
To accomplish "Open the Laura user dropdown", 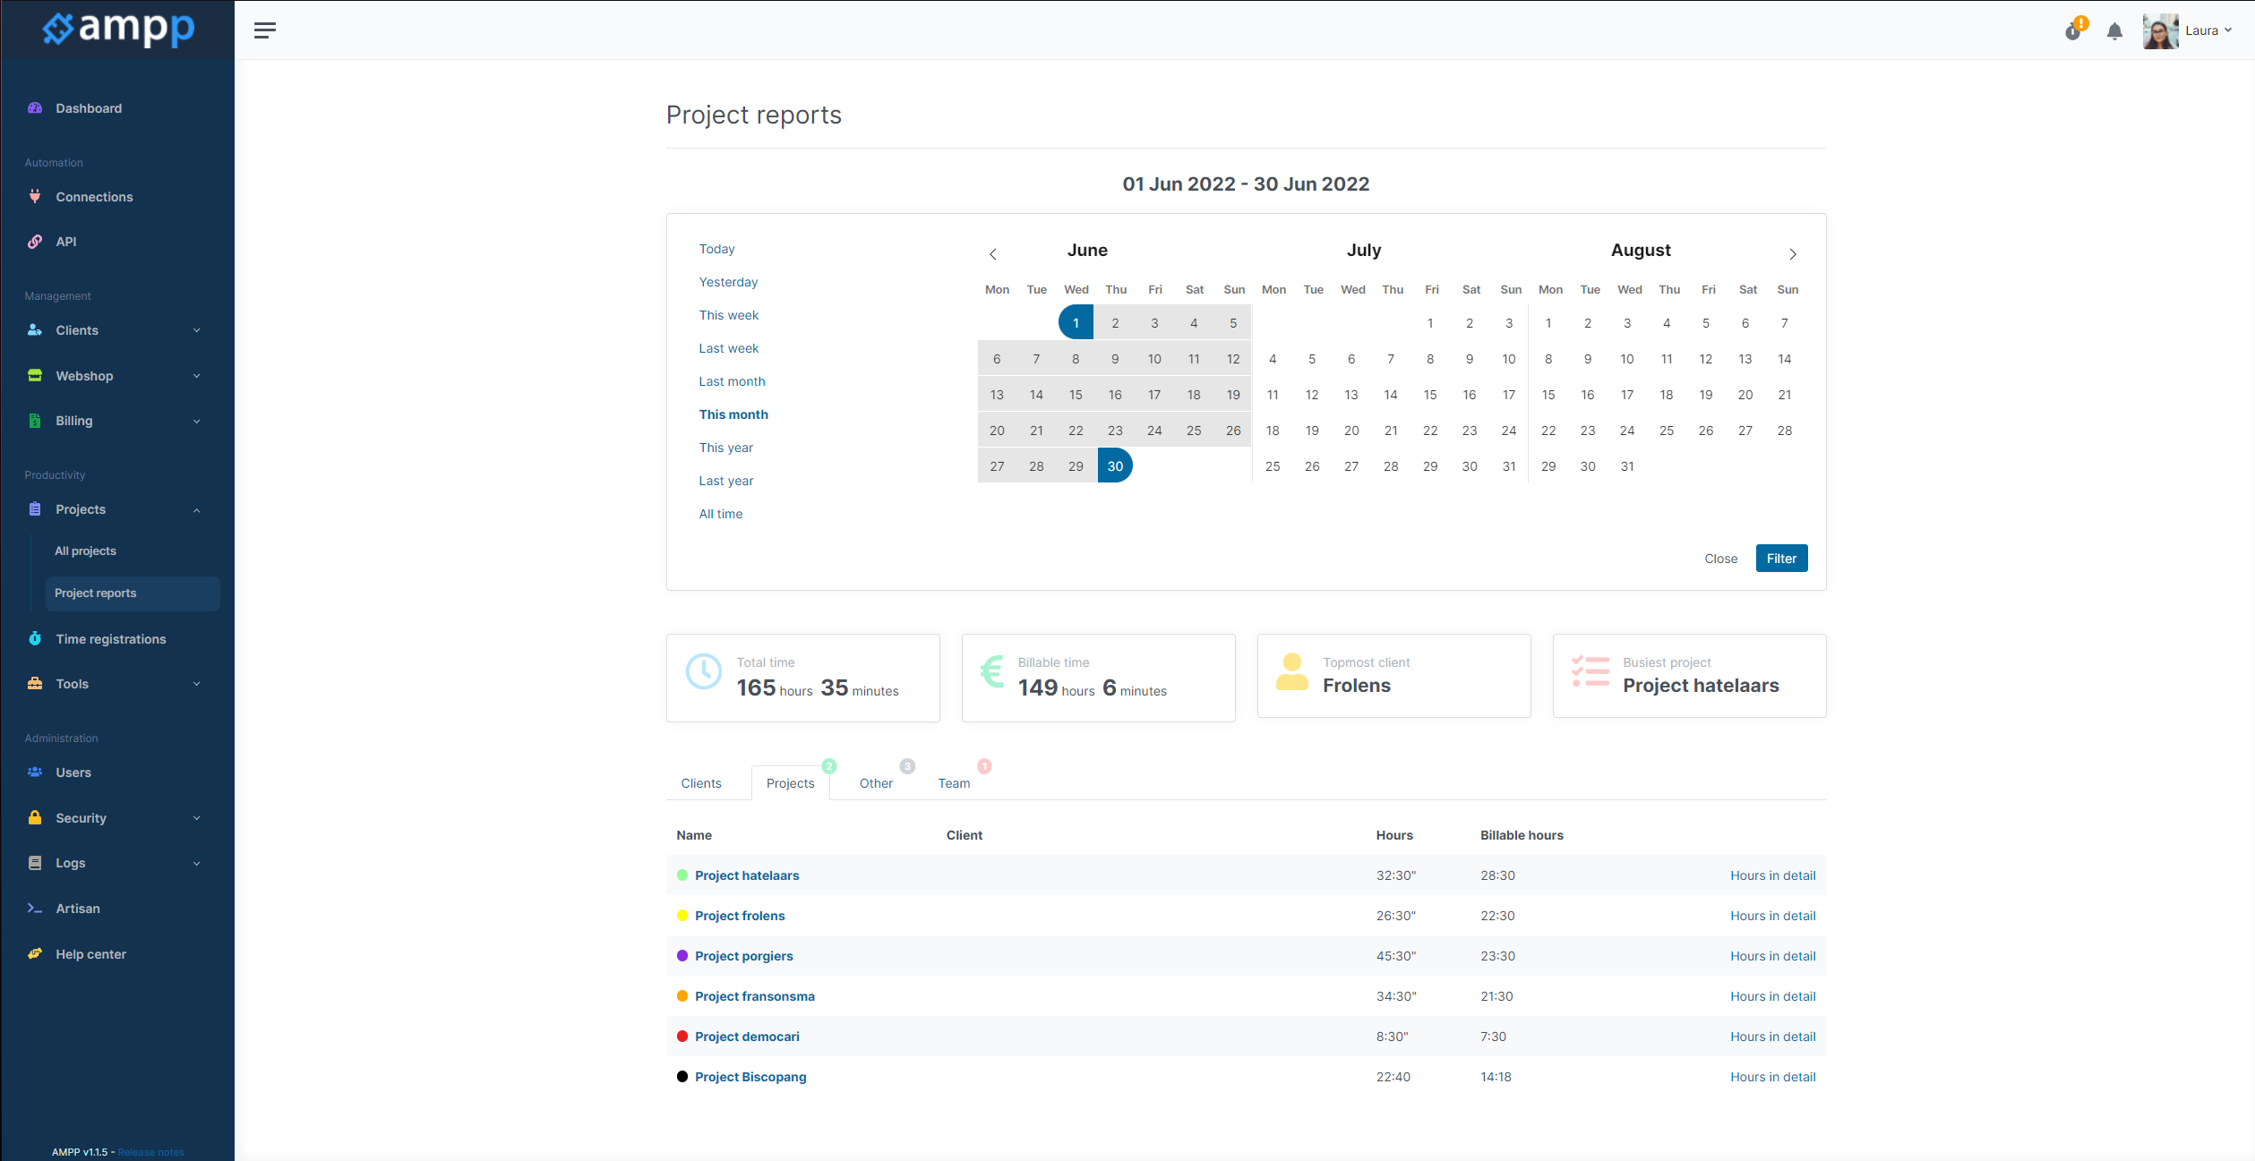I will tap(2188, 30).
